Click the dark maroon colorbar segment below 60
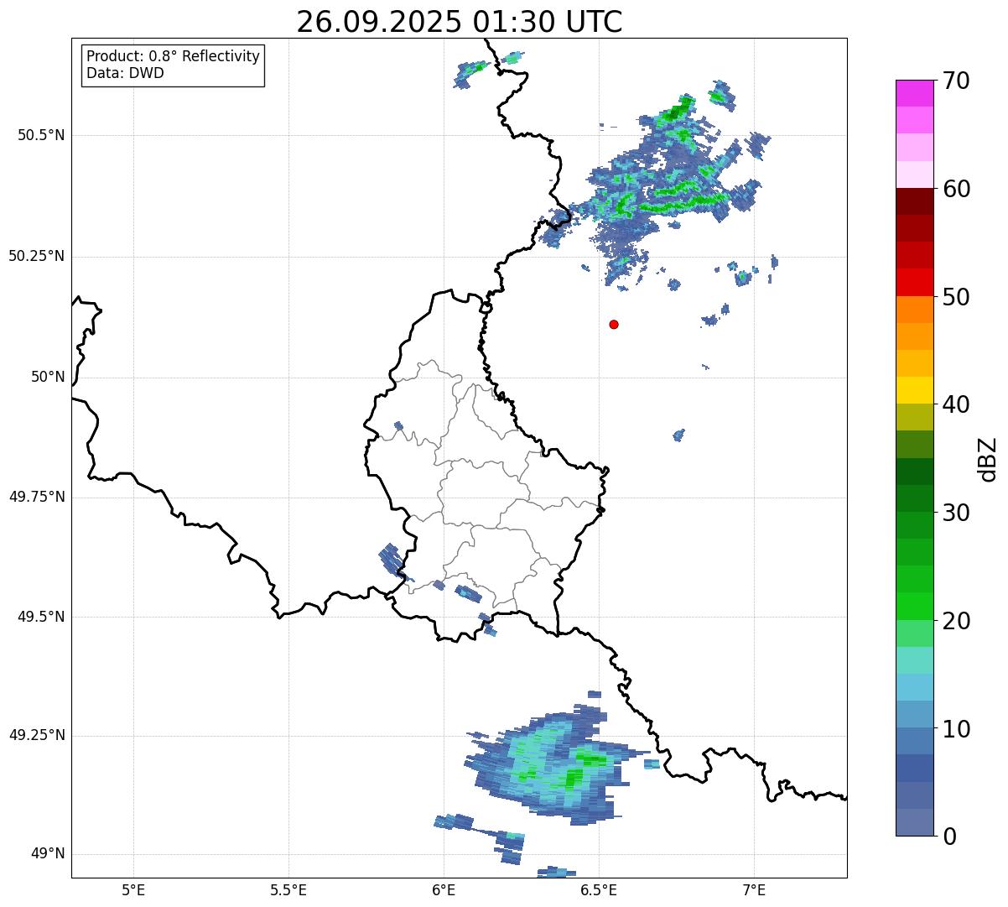The width and height of the screenshot is (1008, 907). (915, 201)
